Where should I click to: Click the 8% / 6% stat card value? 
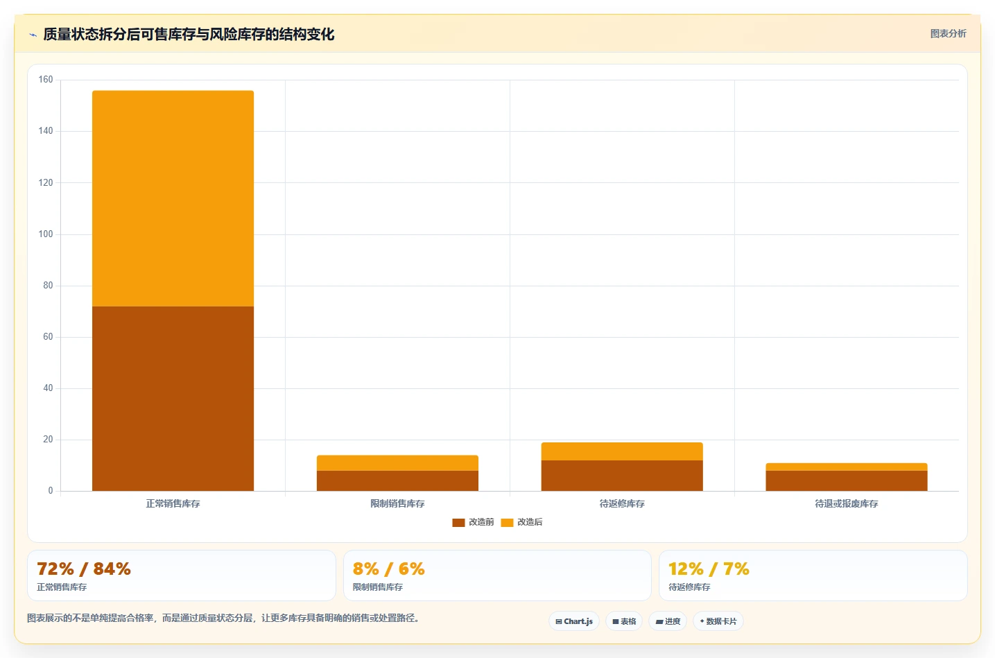tap(389, 569)
